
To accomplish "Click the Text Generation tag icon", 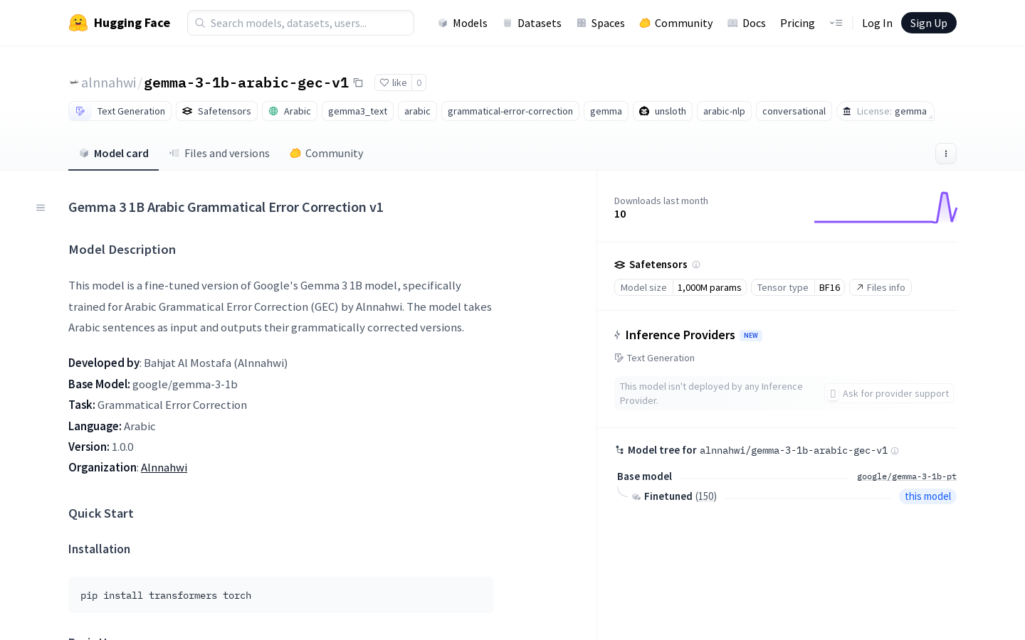I will pos(80,111).
